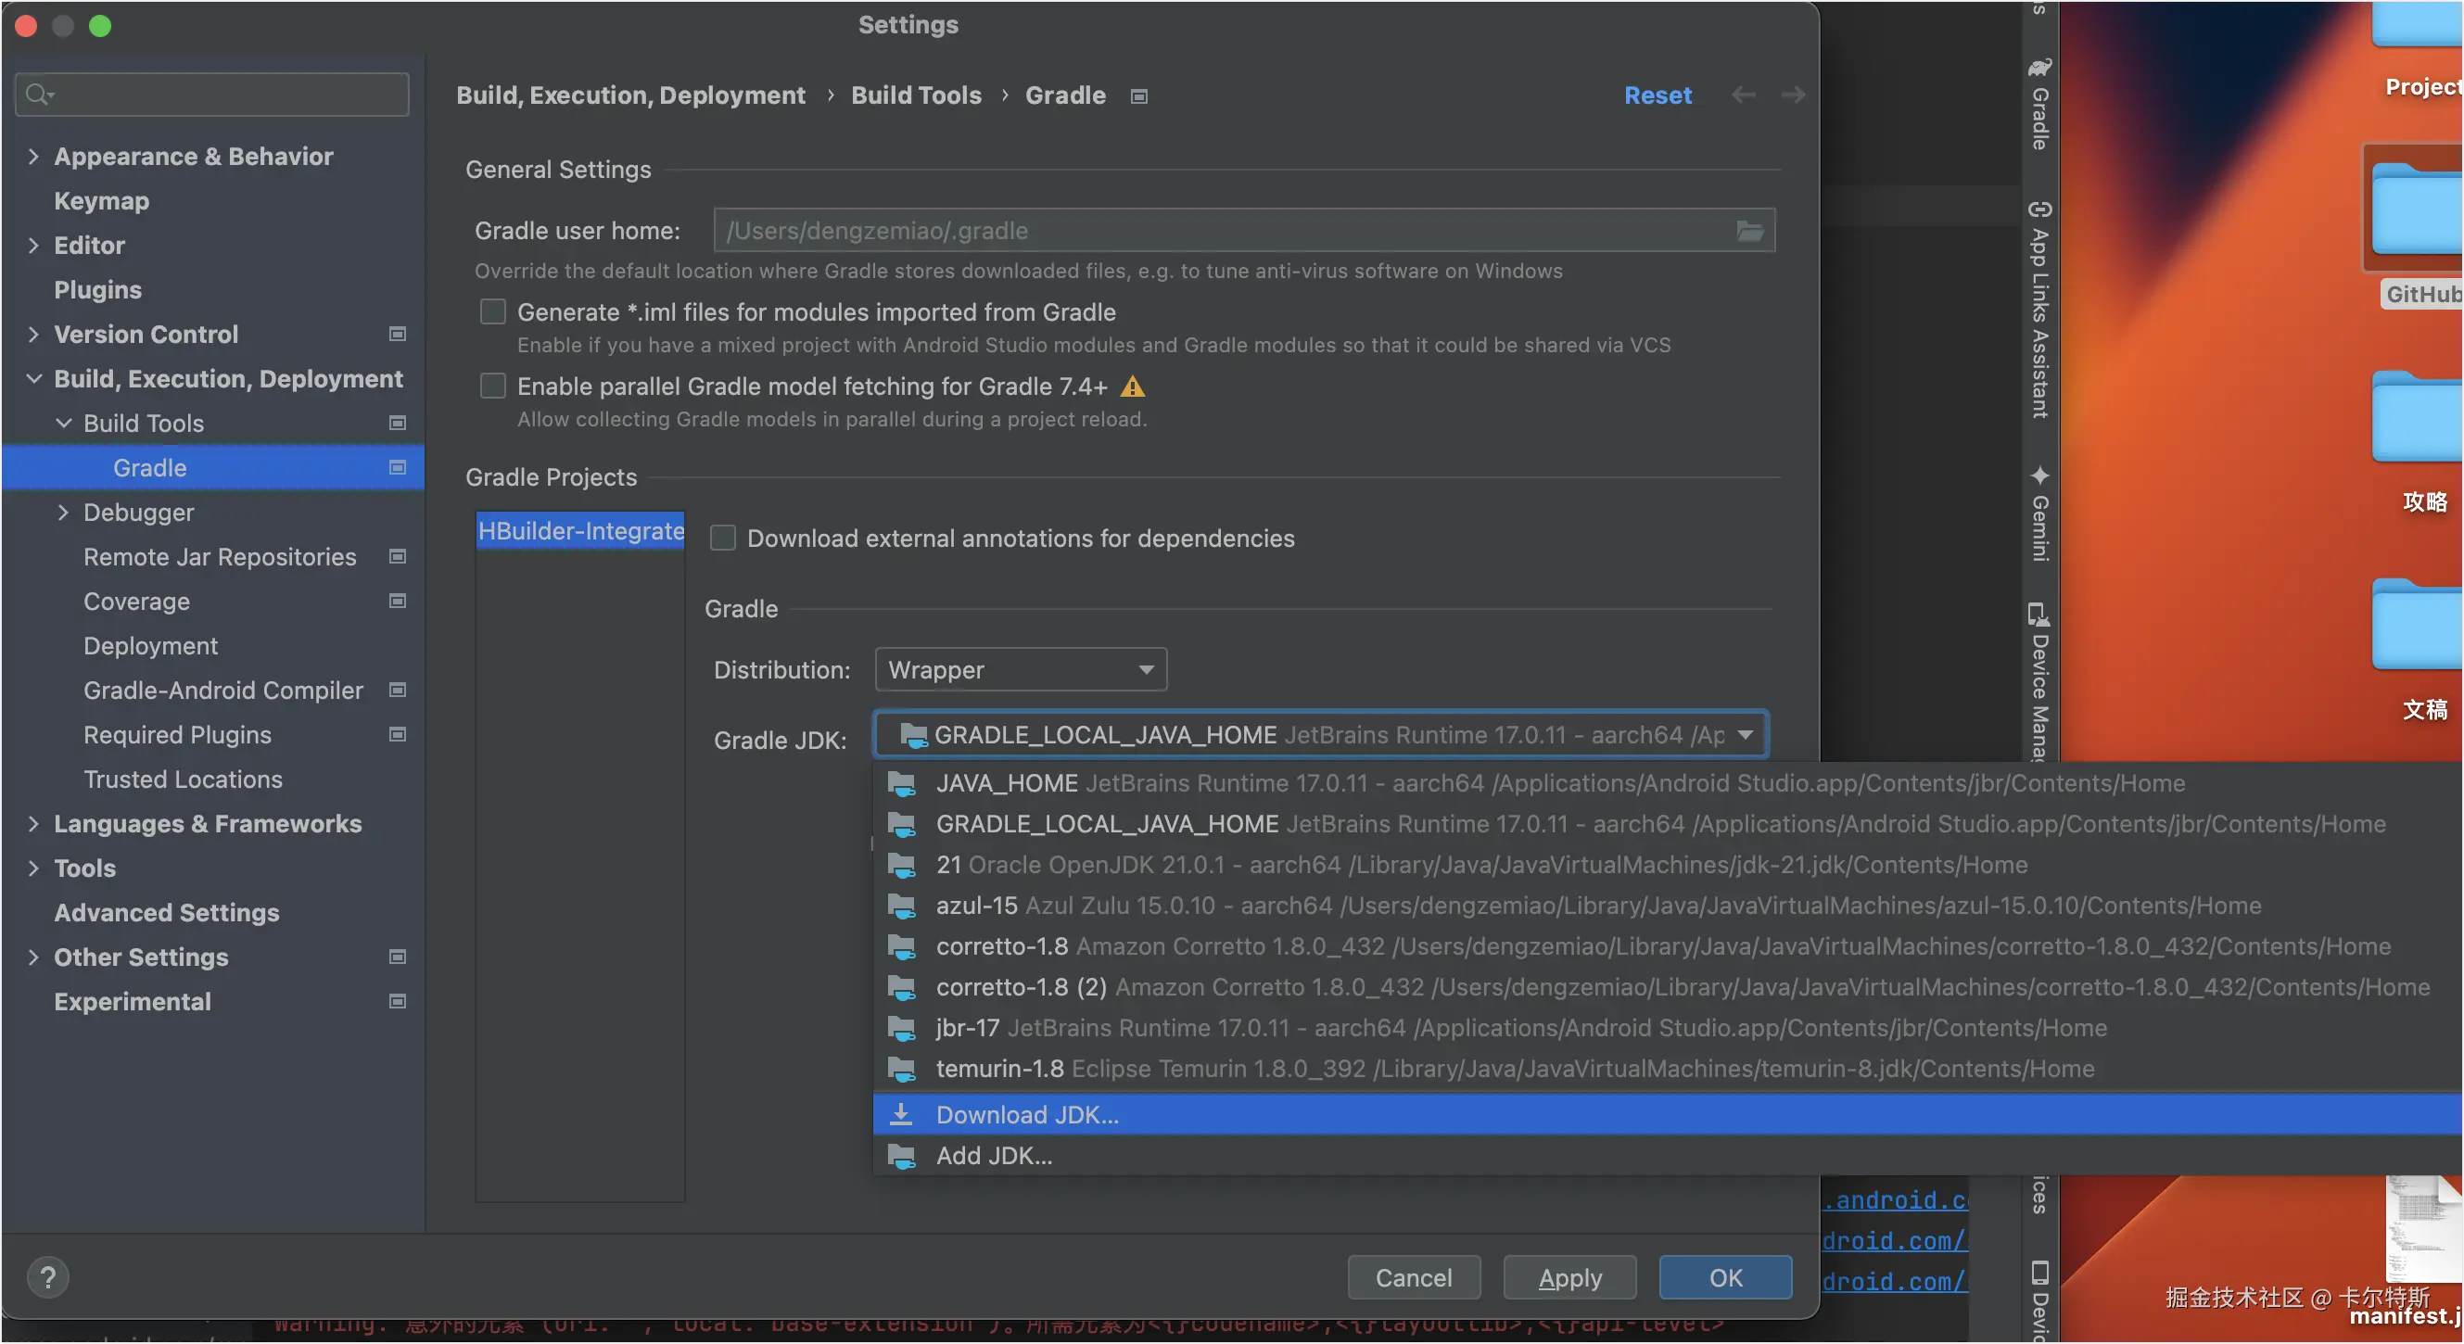Click the folder icon beside Add JDK
Viewport: 2464px width, 1344px height.
(902, 1157)
